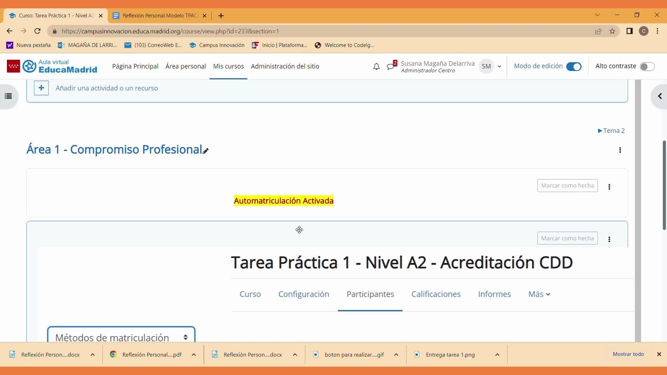The height and width of the screenshot is (375, 667).
Task: Open messages chat bubble icon
Action: pos(390,66)
